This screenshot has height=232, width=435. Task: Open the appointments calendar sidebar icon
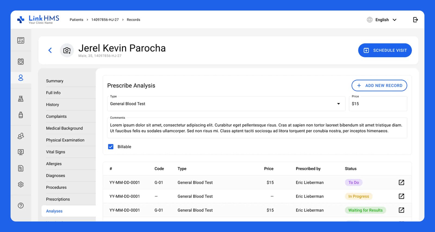tap(21, 61)
